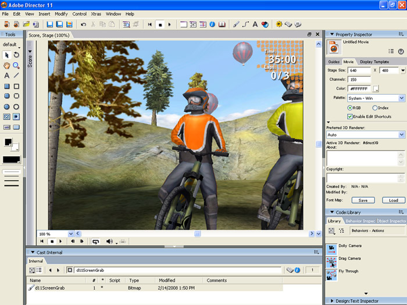407x305 pixels.
Task: Open Preferred 3D Renderer dropdown
Action: point(366,134)
